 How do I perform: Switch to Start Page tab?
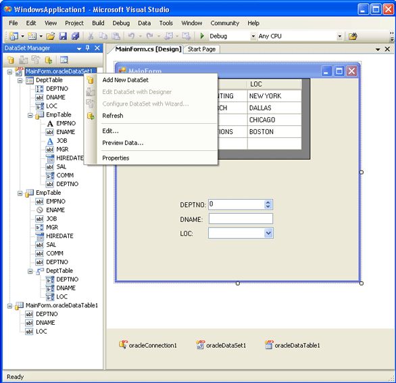pyautogui.click(x=201, y=49)
